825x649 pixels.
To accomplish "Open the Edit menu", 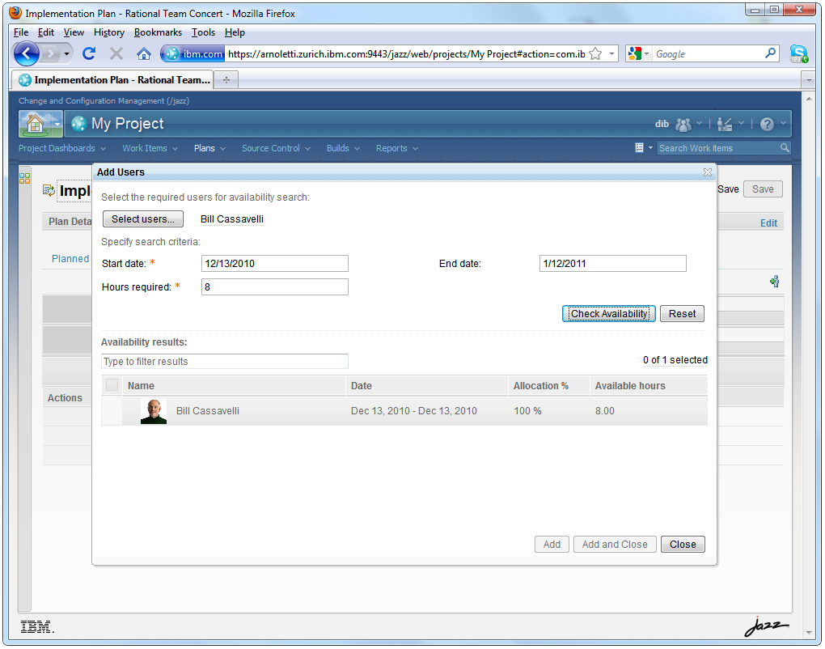I will 46,32.
